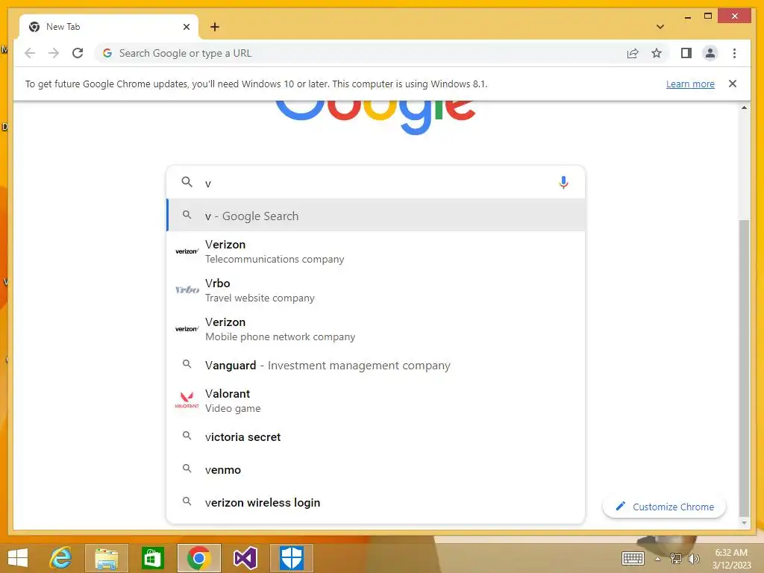Search for victoria secret suggestion
Screen dimensions: 764x573
tap(376, 436)
